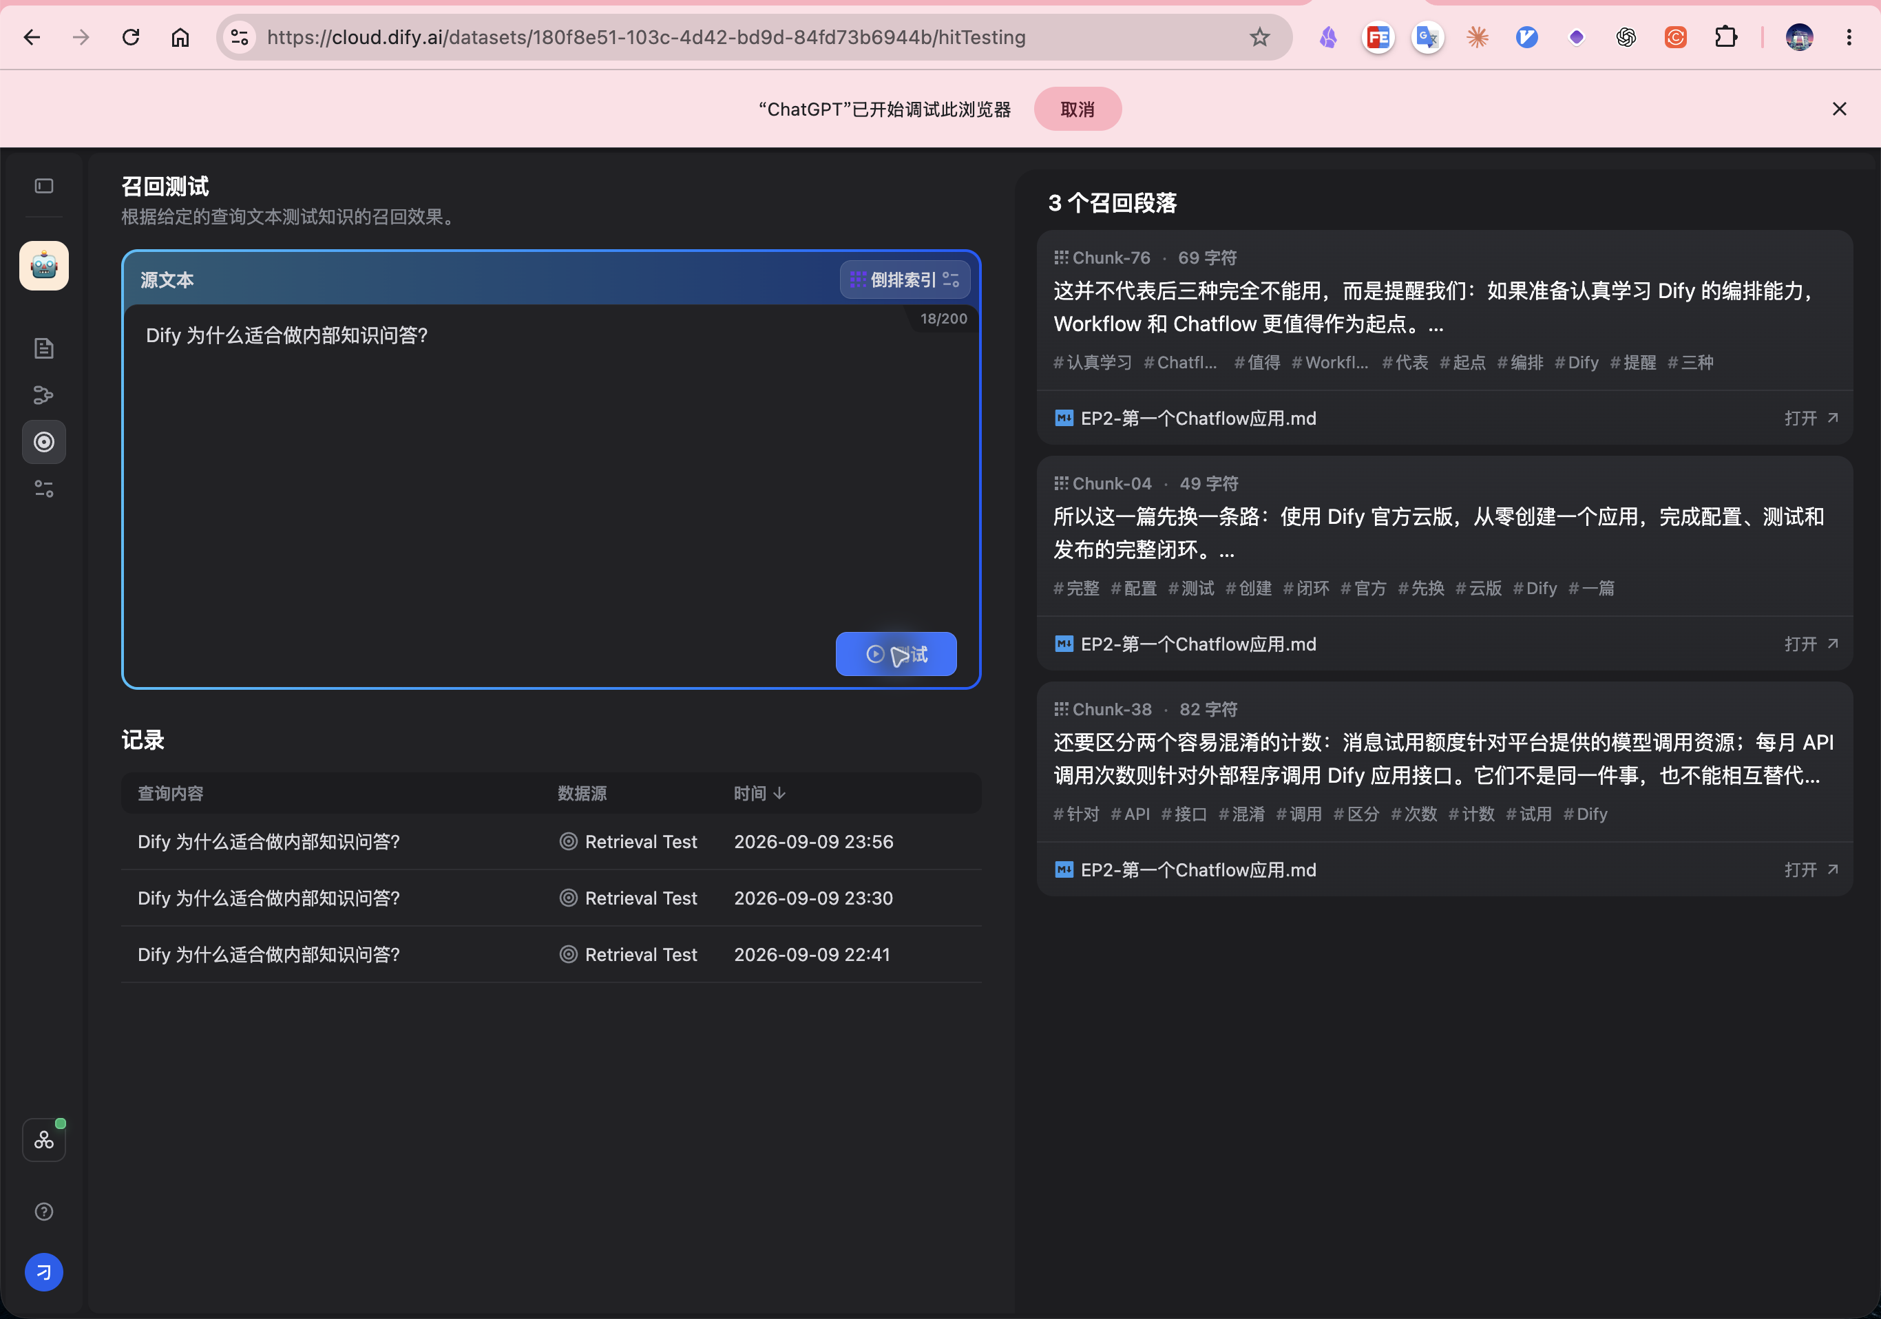This screenshot has width=1881, height=1319.
Task: Open the file under Chunk-38
Action: click(x=1811, y=870)
